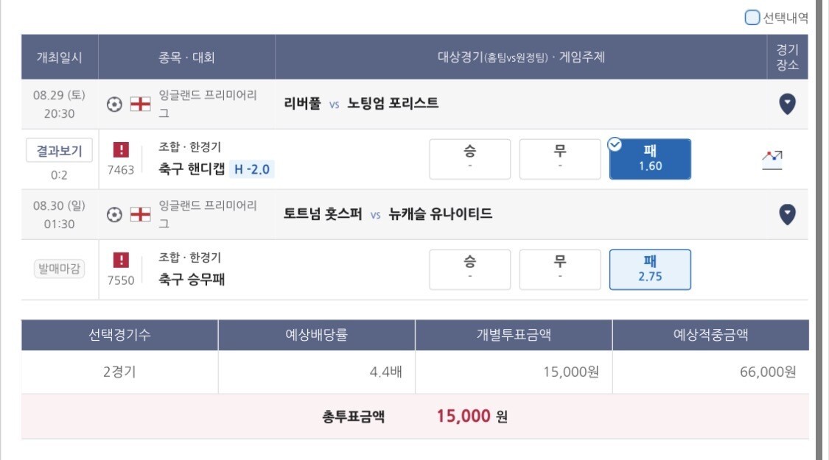The width and height of the screenshot is (829, 460).
Task: Open venue location pin for Liverpool match
Action: click(787, 104)
